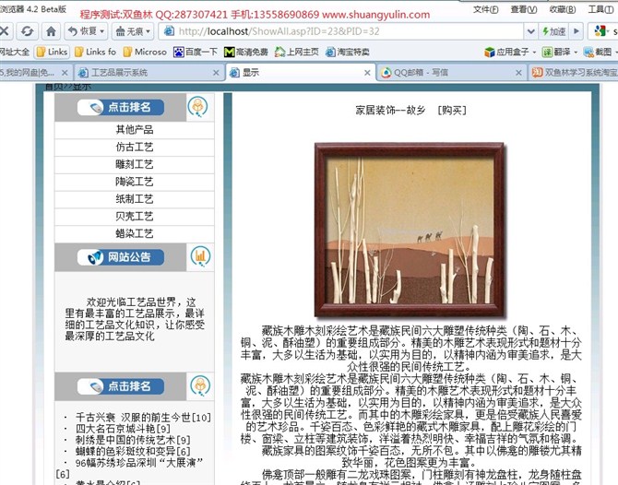This screenshot has height=485, width=618.
Task: Open the Links bookmark folder
Action: (x=52, y=52)
